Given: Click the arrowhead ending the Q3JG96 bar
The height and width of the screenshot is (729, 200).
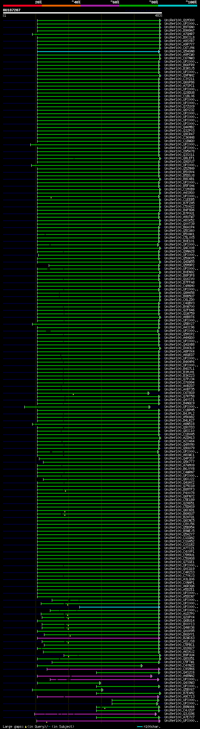Looking at the screenshot, I should [x=156, y=714].
